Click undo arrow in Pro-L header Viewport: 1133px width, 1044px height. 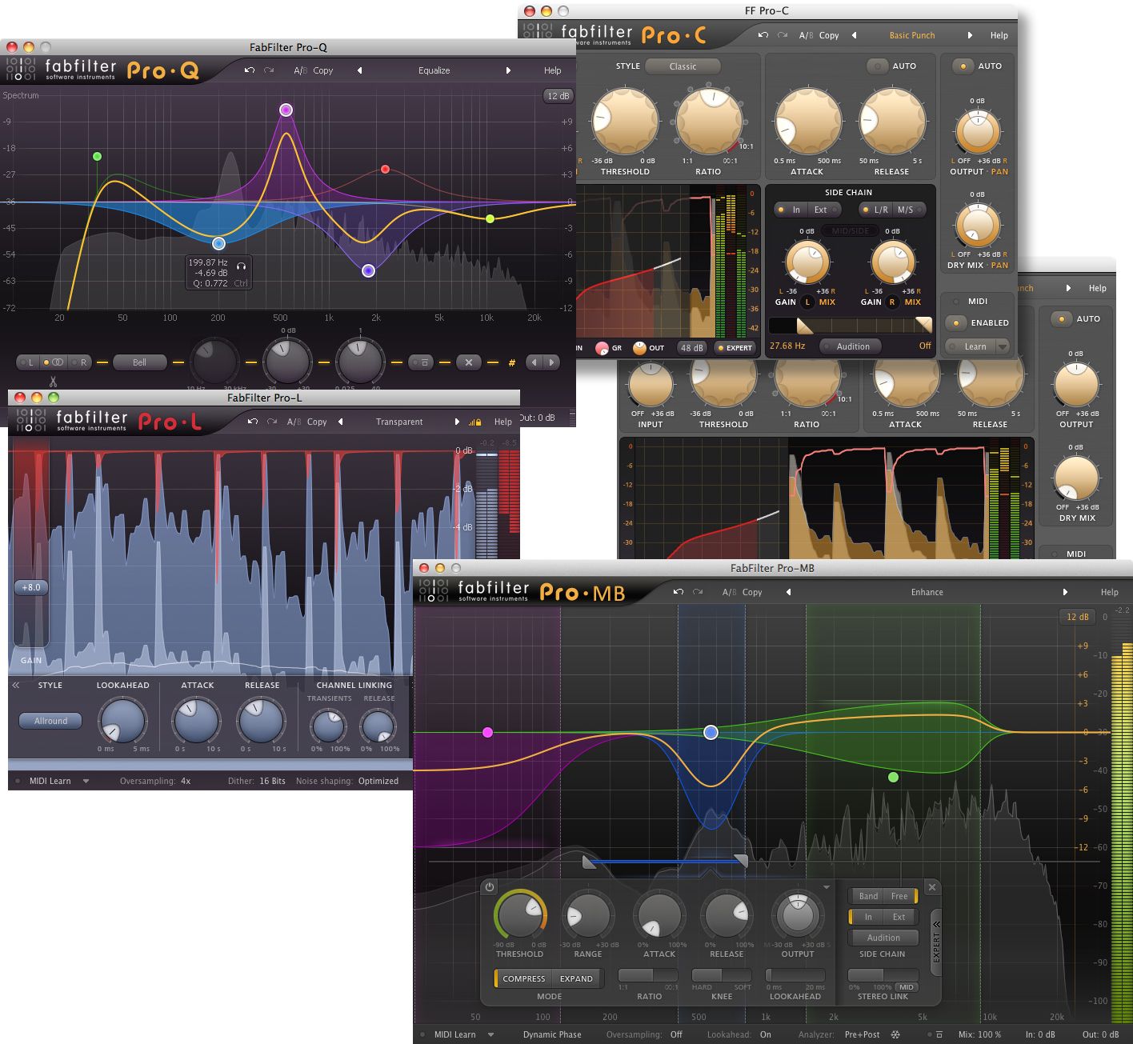[253, 422]
